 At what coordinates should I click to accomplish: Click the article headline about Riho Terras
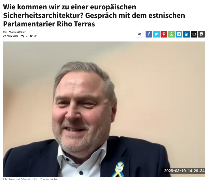tap(94, 15)
